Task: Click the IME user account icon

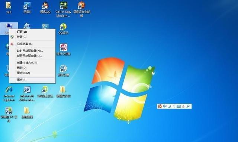Action: pos(183,106)
